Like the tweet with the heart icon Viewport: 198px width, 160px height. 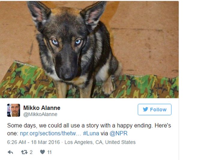coord(43,152)
